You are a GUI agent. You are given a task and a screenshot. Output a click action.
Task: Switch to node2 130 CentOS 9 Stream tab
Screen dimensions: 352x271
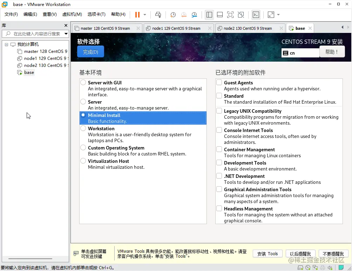[248, 28]
